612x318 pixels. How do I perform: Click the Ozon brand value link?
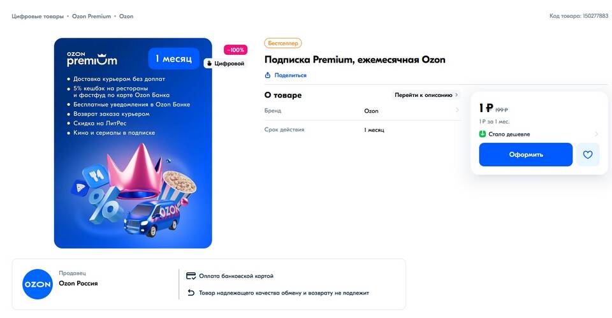(371, 111)
